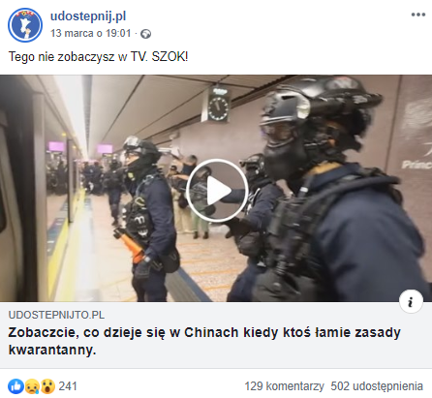
Task: Open the post timestamp 13 marca o 19:01
Action: [x=91, y=33]
